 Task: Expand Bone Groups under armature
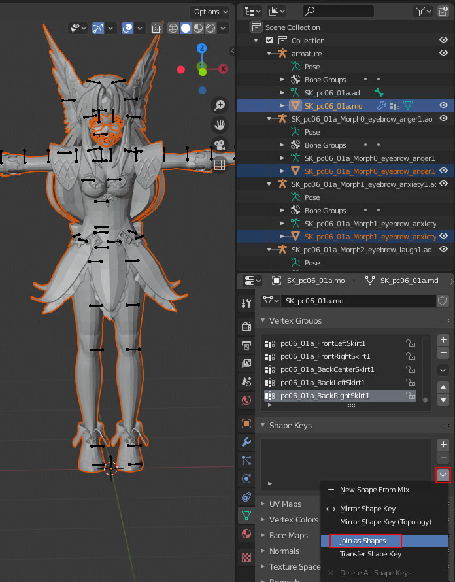click(282, 79)
